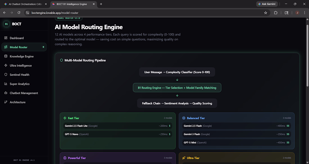The width and height of the screenshot is (309, 164).
Task: Click the Multi-Model Routing Pipeline heading
Action: 85,60
